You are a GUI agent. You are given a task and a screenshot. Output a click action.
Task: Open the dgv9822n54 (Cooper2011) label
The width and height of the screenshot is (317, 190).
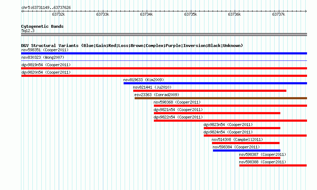178,117
